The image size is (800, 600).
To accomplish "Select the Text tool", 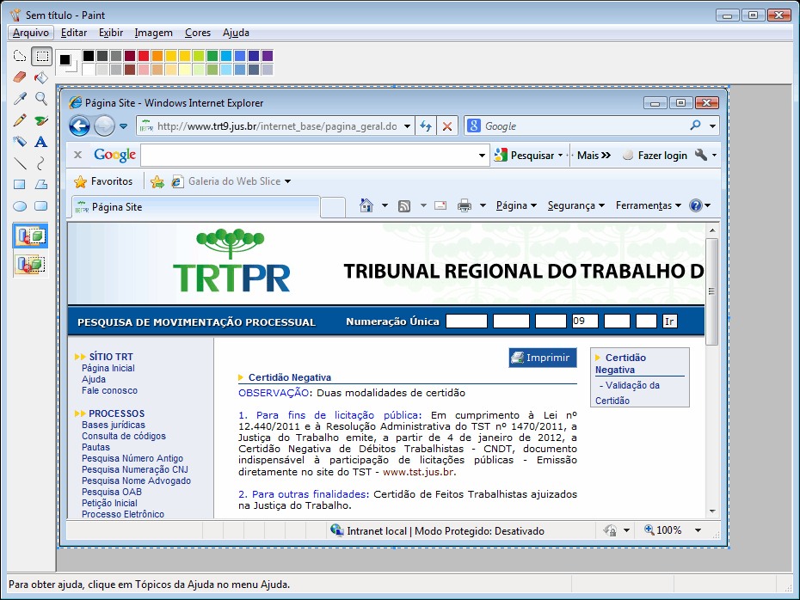I will (x=41, y=142).
